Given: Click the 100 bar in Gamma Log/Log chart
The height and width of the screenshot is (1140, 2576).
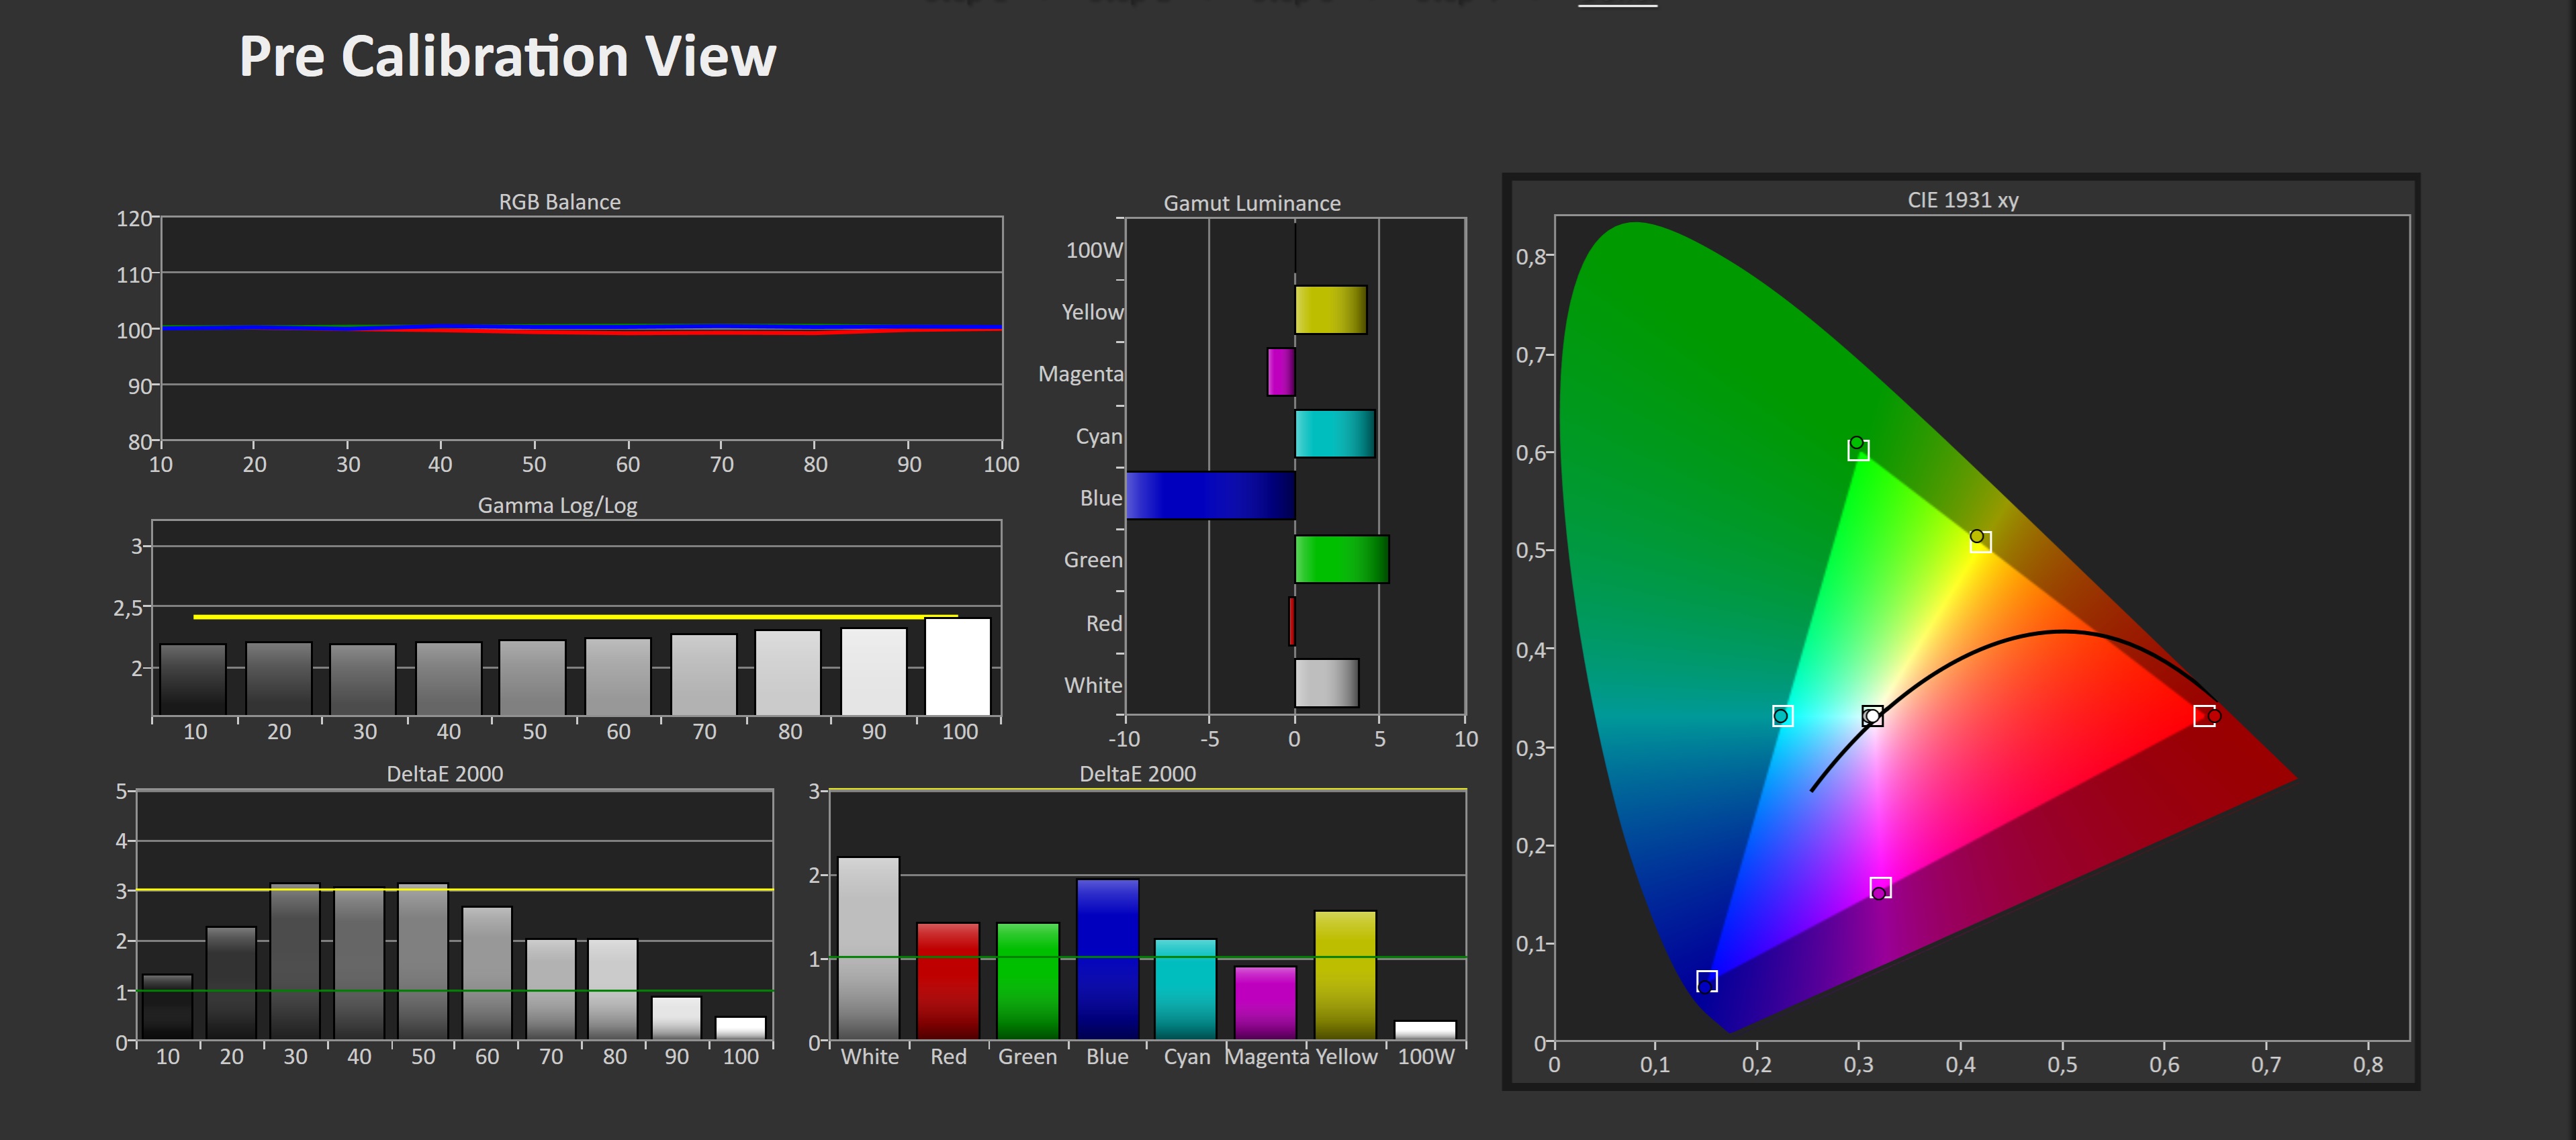Looking at the screenshot, I should 958,666.
